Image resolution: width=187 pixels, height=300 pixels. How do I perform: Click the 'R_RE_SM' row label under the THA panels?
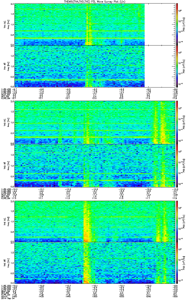tap(5, 98)
